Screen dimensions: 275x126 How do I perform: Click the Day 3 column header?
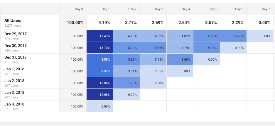click(159, 9)
